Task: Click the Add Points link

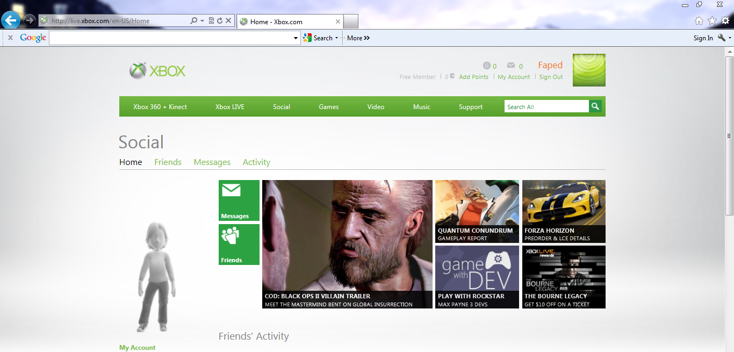Action: tap(473, 77)
